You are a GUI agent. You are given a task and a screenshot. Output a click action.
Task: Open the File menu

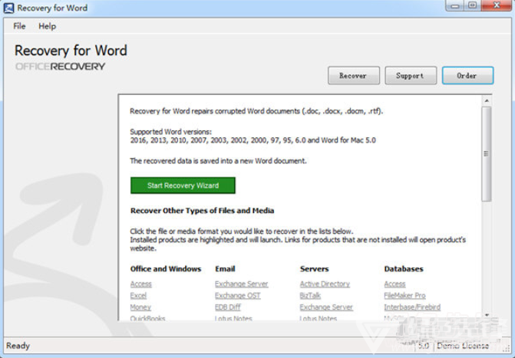pos(19,26)
